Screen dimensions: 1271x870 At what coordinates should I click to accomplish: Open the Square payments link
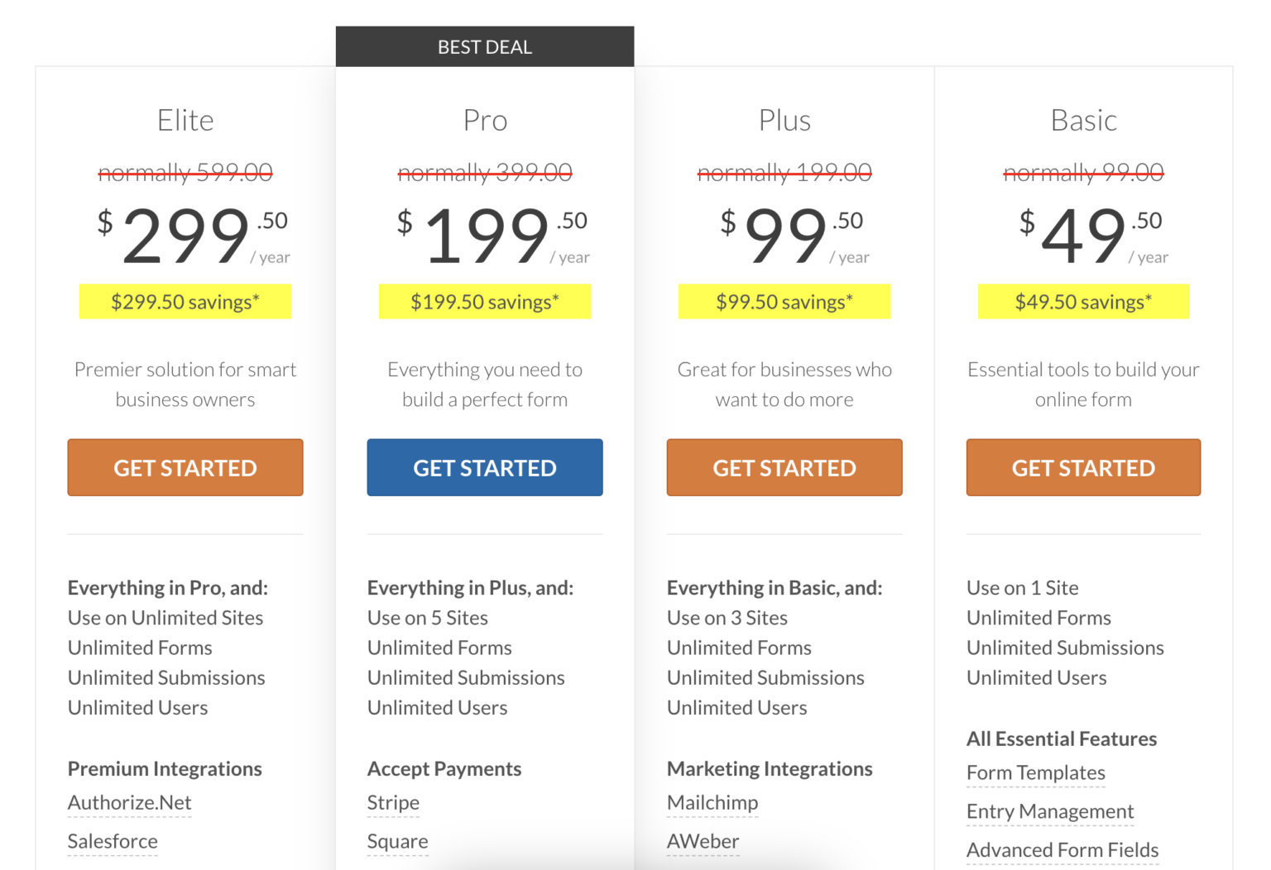pos(397,841)
